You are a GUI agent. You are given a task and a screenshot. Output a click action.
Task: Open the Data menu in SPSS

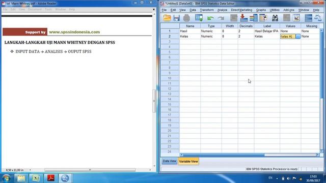click(x=193, y=10)
